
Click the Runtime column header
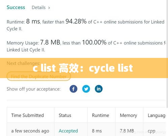[x=101, y=115]
